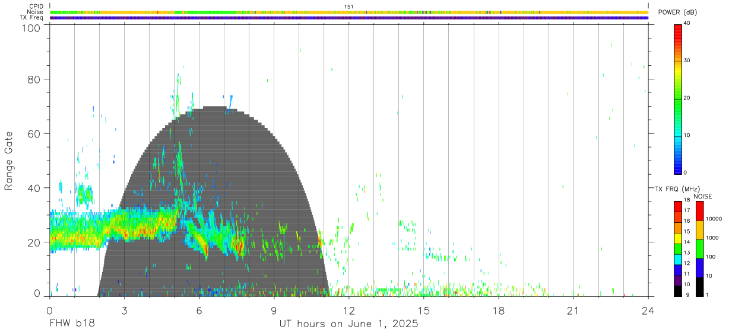The image size is (729, 336).
Task: Click the x-axis label 6
Action: click(199, 311)
